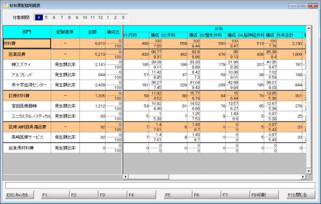Click the 外来合計 column header
The height and width of the screenshot is (204, 321).
[289, 35]
